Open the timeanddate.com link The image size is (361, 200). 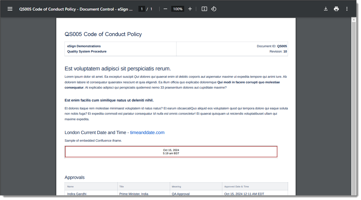coord(147,133)
